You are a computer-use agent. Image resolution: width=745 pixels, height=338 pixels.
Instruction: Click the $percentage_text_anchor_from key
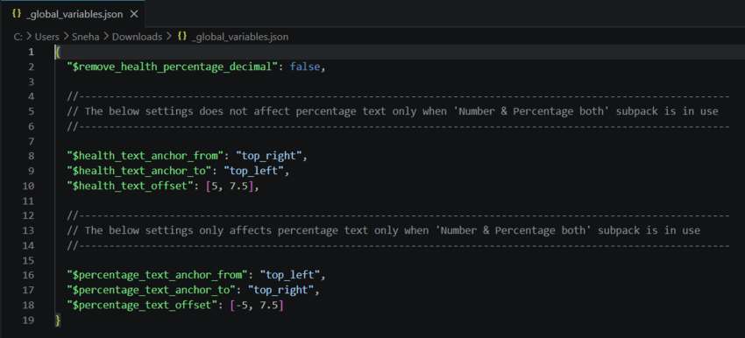pyautogui.click(x=157, y=275)
